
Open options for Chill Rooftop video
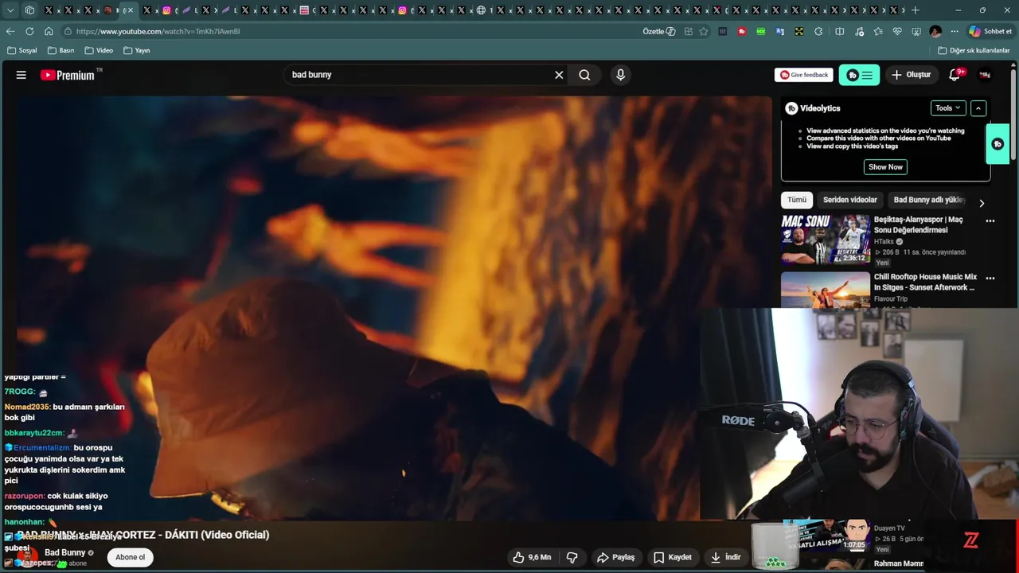[x=990, y=279]
